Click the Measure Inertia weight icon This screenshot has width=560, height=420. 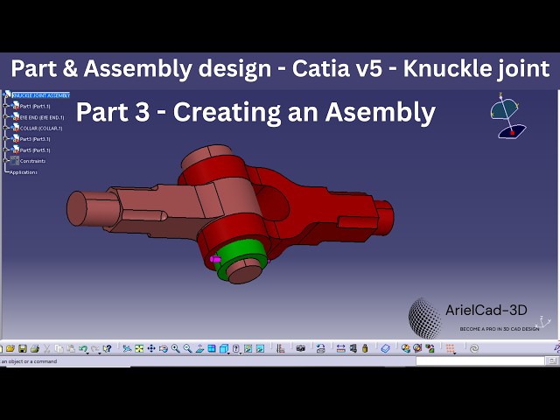coord(365,348)
